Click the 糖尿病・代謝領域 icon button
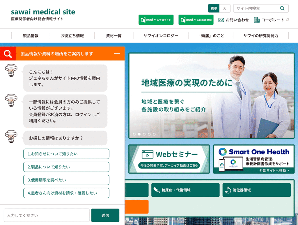This screenshot has height=225, width=298. [157, 190]
